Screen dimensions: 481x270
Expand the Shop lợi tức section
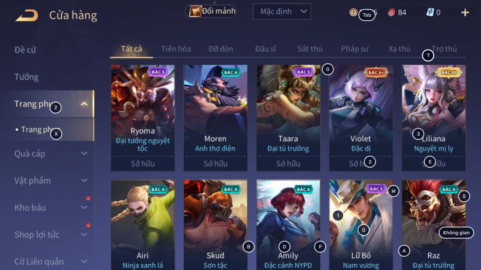84,235
